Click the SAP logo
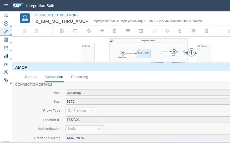Screen dimensions: 230x143 18,6
